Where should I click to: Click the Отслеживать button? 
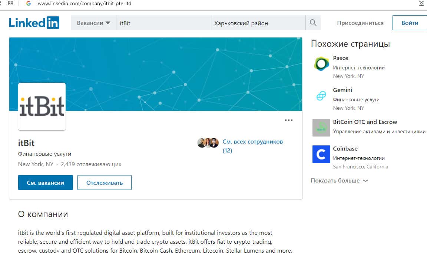tap(105, 183)
